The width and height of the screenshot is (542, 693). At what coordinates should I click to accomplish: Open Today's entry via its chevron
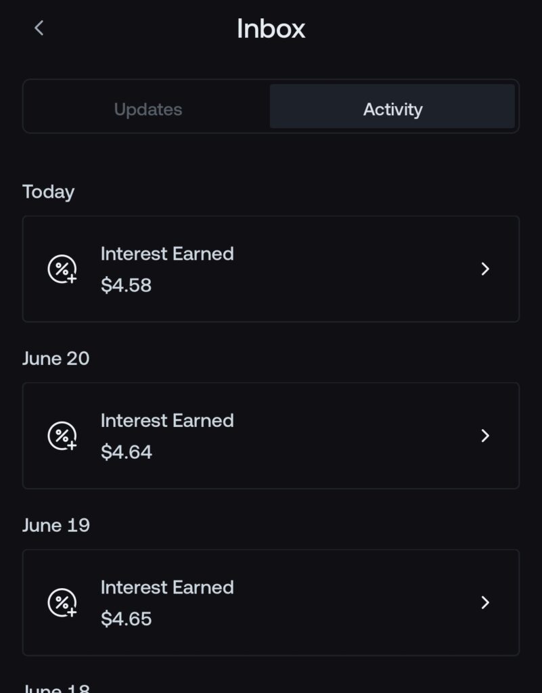click(485, 269)
